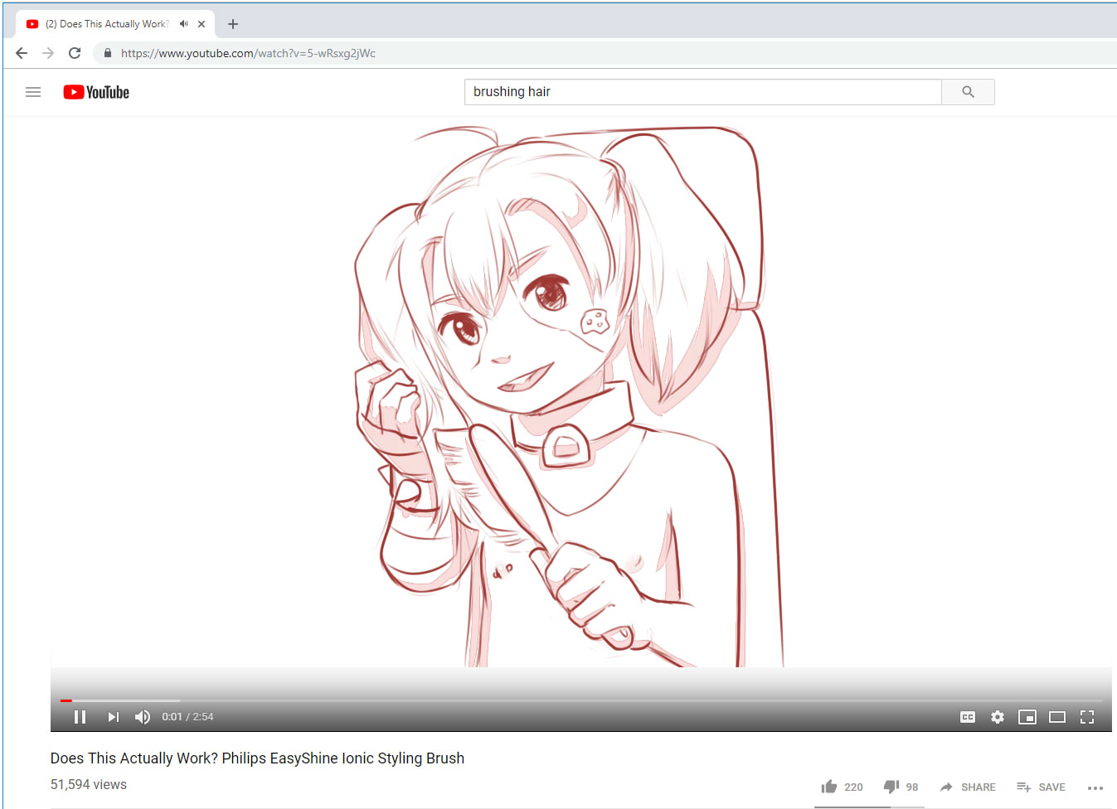Viewport: 1117px width, 809px height.
Task: Go to YouTube home via logo
Action: click(96, 92)
